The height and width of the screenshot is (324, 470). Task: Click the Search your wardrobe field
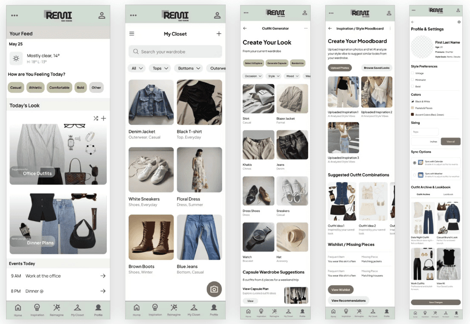[175, 51]
